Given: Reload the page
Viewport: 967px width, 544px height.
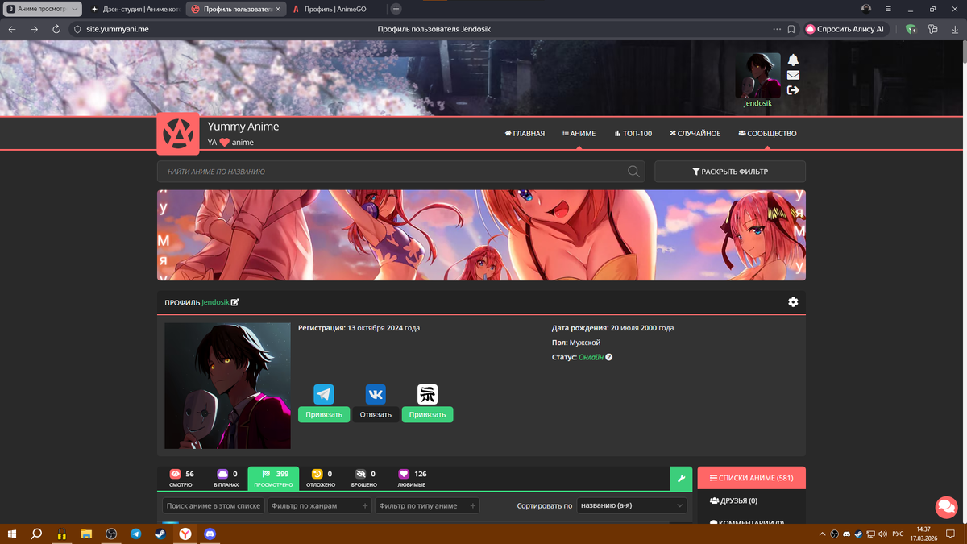Looking at the screenshot, I should tap(56, 29).
